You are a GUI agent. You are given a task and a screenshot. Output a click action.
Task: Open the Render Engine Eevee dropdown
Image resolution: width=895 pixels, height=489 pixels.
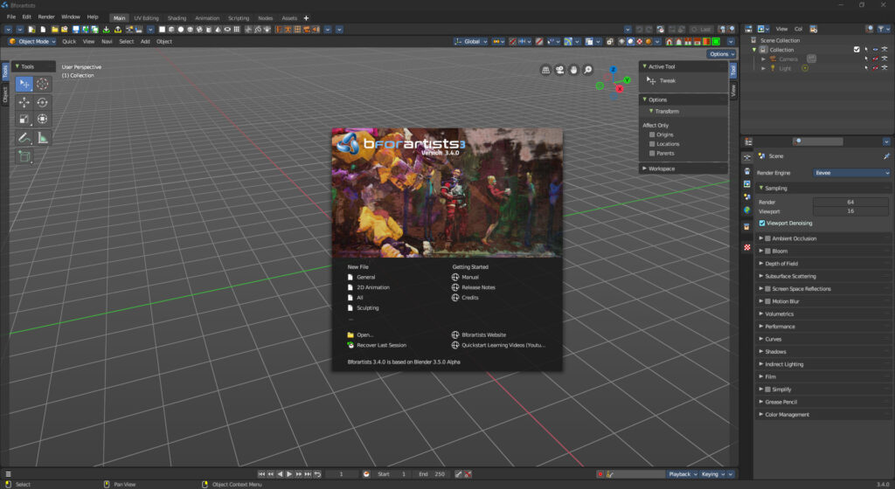pyautogui.click(x=851, y=173)
